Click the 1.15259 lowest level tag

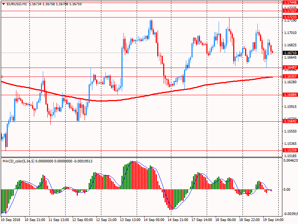(x=290, y=150)
